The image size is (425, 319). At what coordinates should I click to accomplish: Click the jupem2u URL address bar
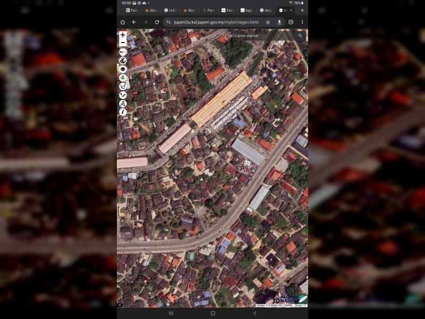pos(215,22)
